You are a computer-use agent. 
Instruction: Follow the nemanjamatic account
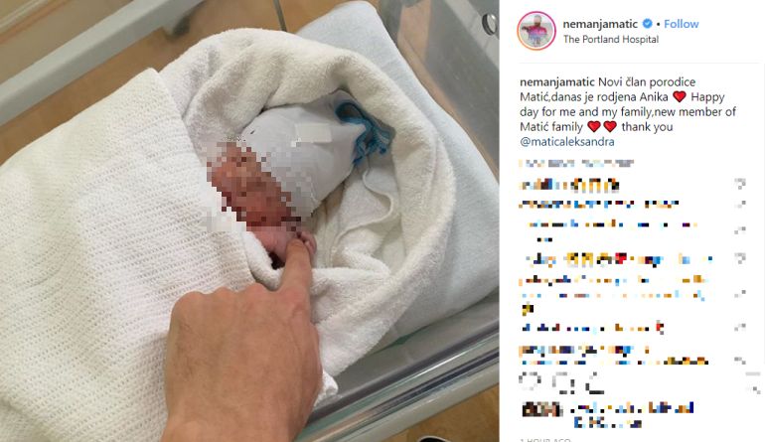tap(682, 24)
